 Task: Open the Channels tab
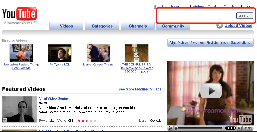click(x=138, y=26)
